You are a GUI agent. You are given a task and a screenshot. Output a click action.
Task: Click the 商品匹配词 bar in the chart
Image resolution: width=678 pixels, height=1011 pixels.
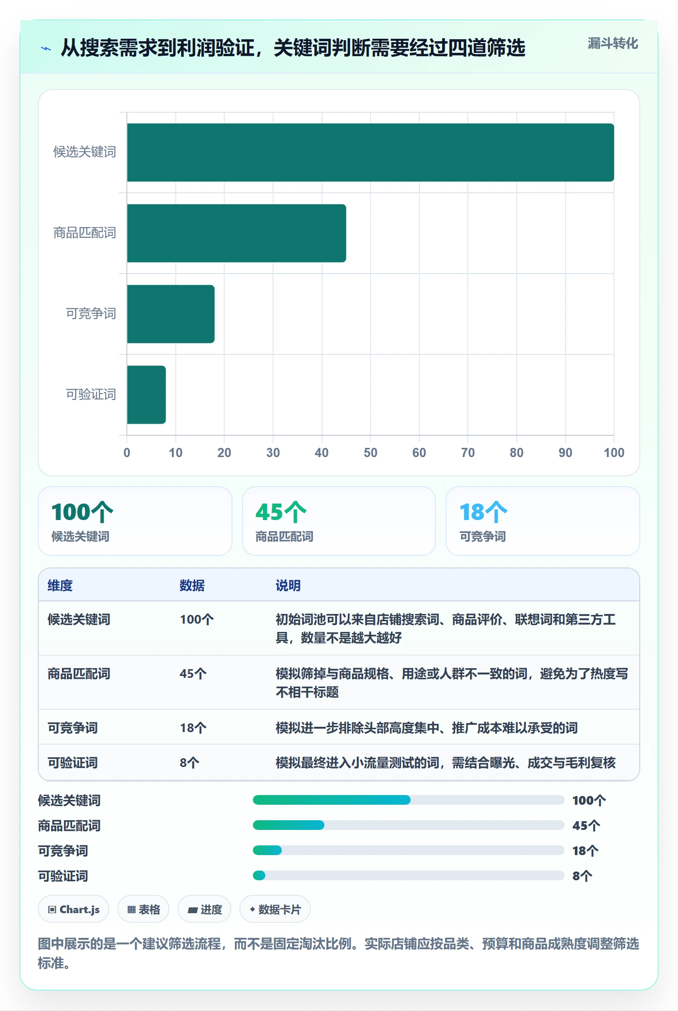[x=236, y=233]
